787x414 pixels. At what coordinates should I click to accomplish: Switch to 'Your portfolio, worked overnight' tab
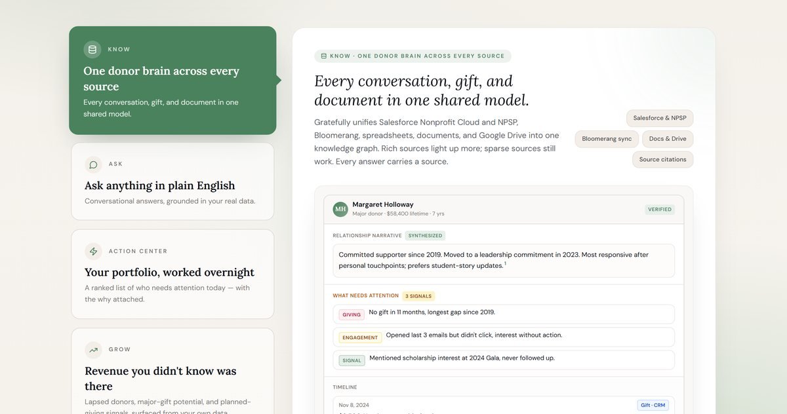[172, 274]
